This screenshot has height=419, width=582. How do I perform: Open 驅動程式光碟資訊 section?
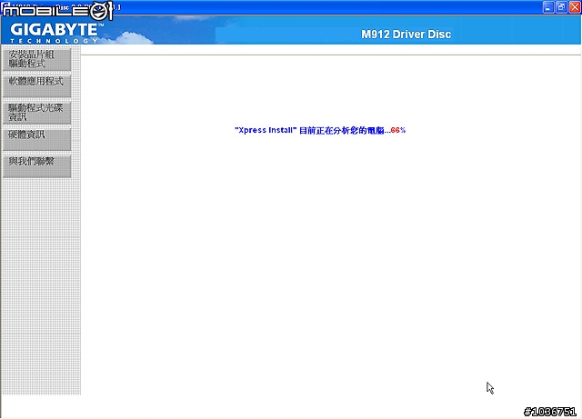point(36,113)
